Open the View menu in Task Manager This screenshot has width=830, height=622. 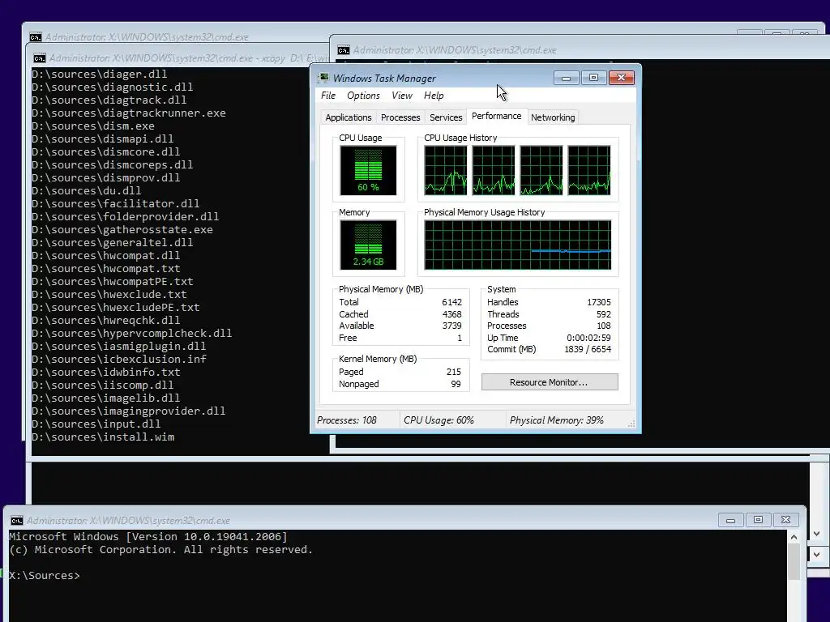point(402,96)
